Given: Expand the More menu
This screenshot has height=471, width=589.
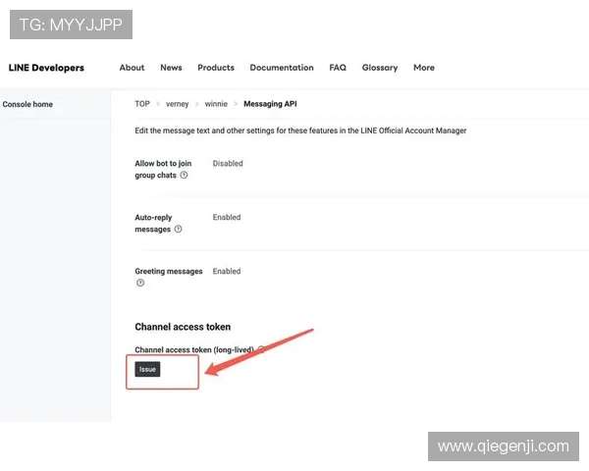Looking at the screenshot, I should (x=424, y=68).
